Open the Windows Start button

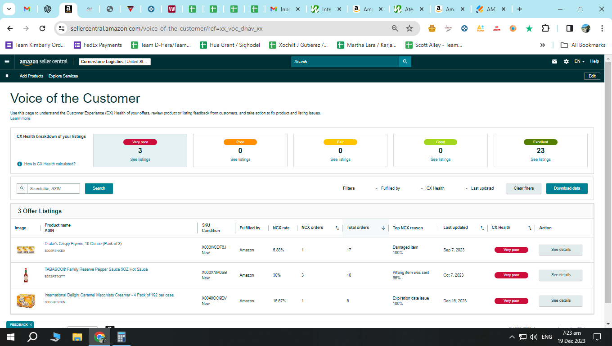(x=11, y=337)
